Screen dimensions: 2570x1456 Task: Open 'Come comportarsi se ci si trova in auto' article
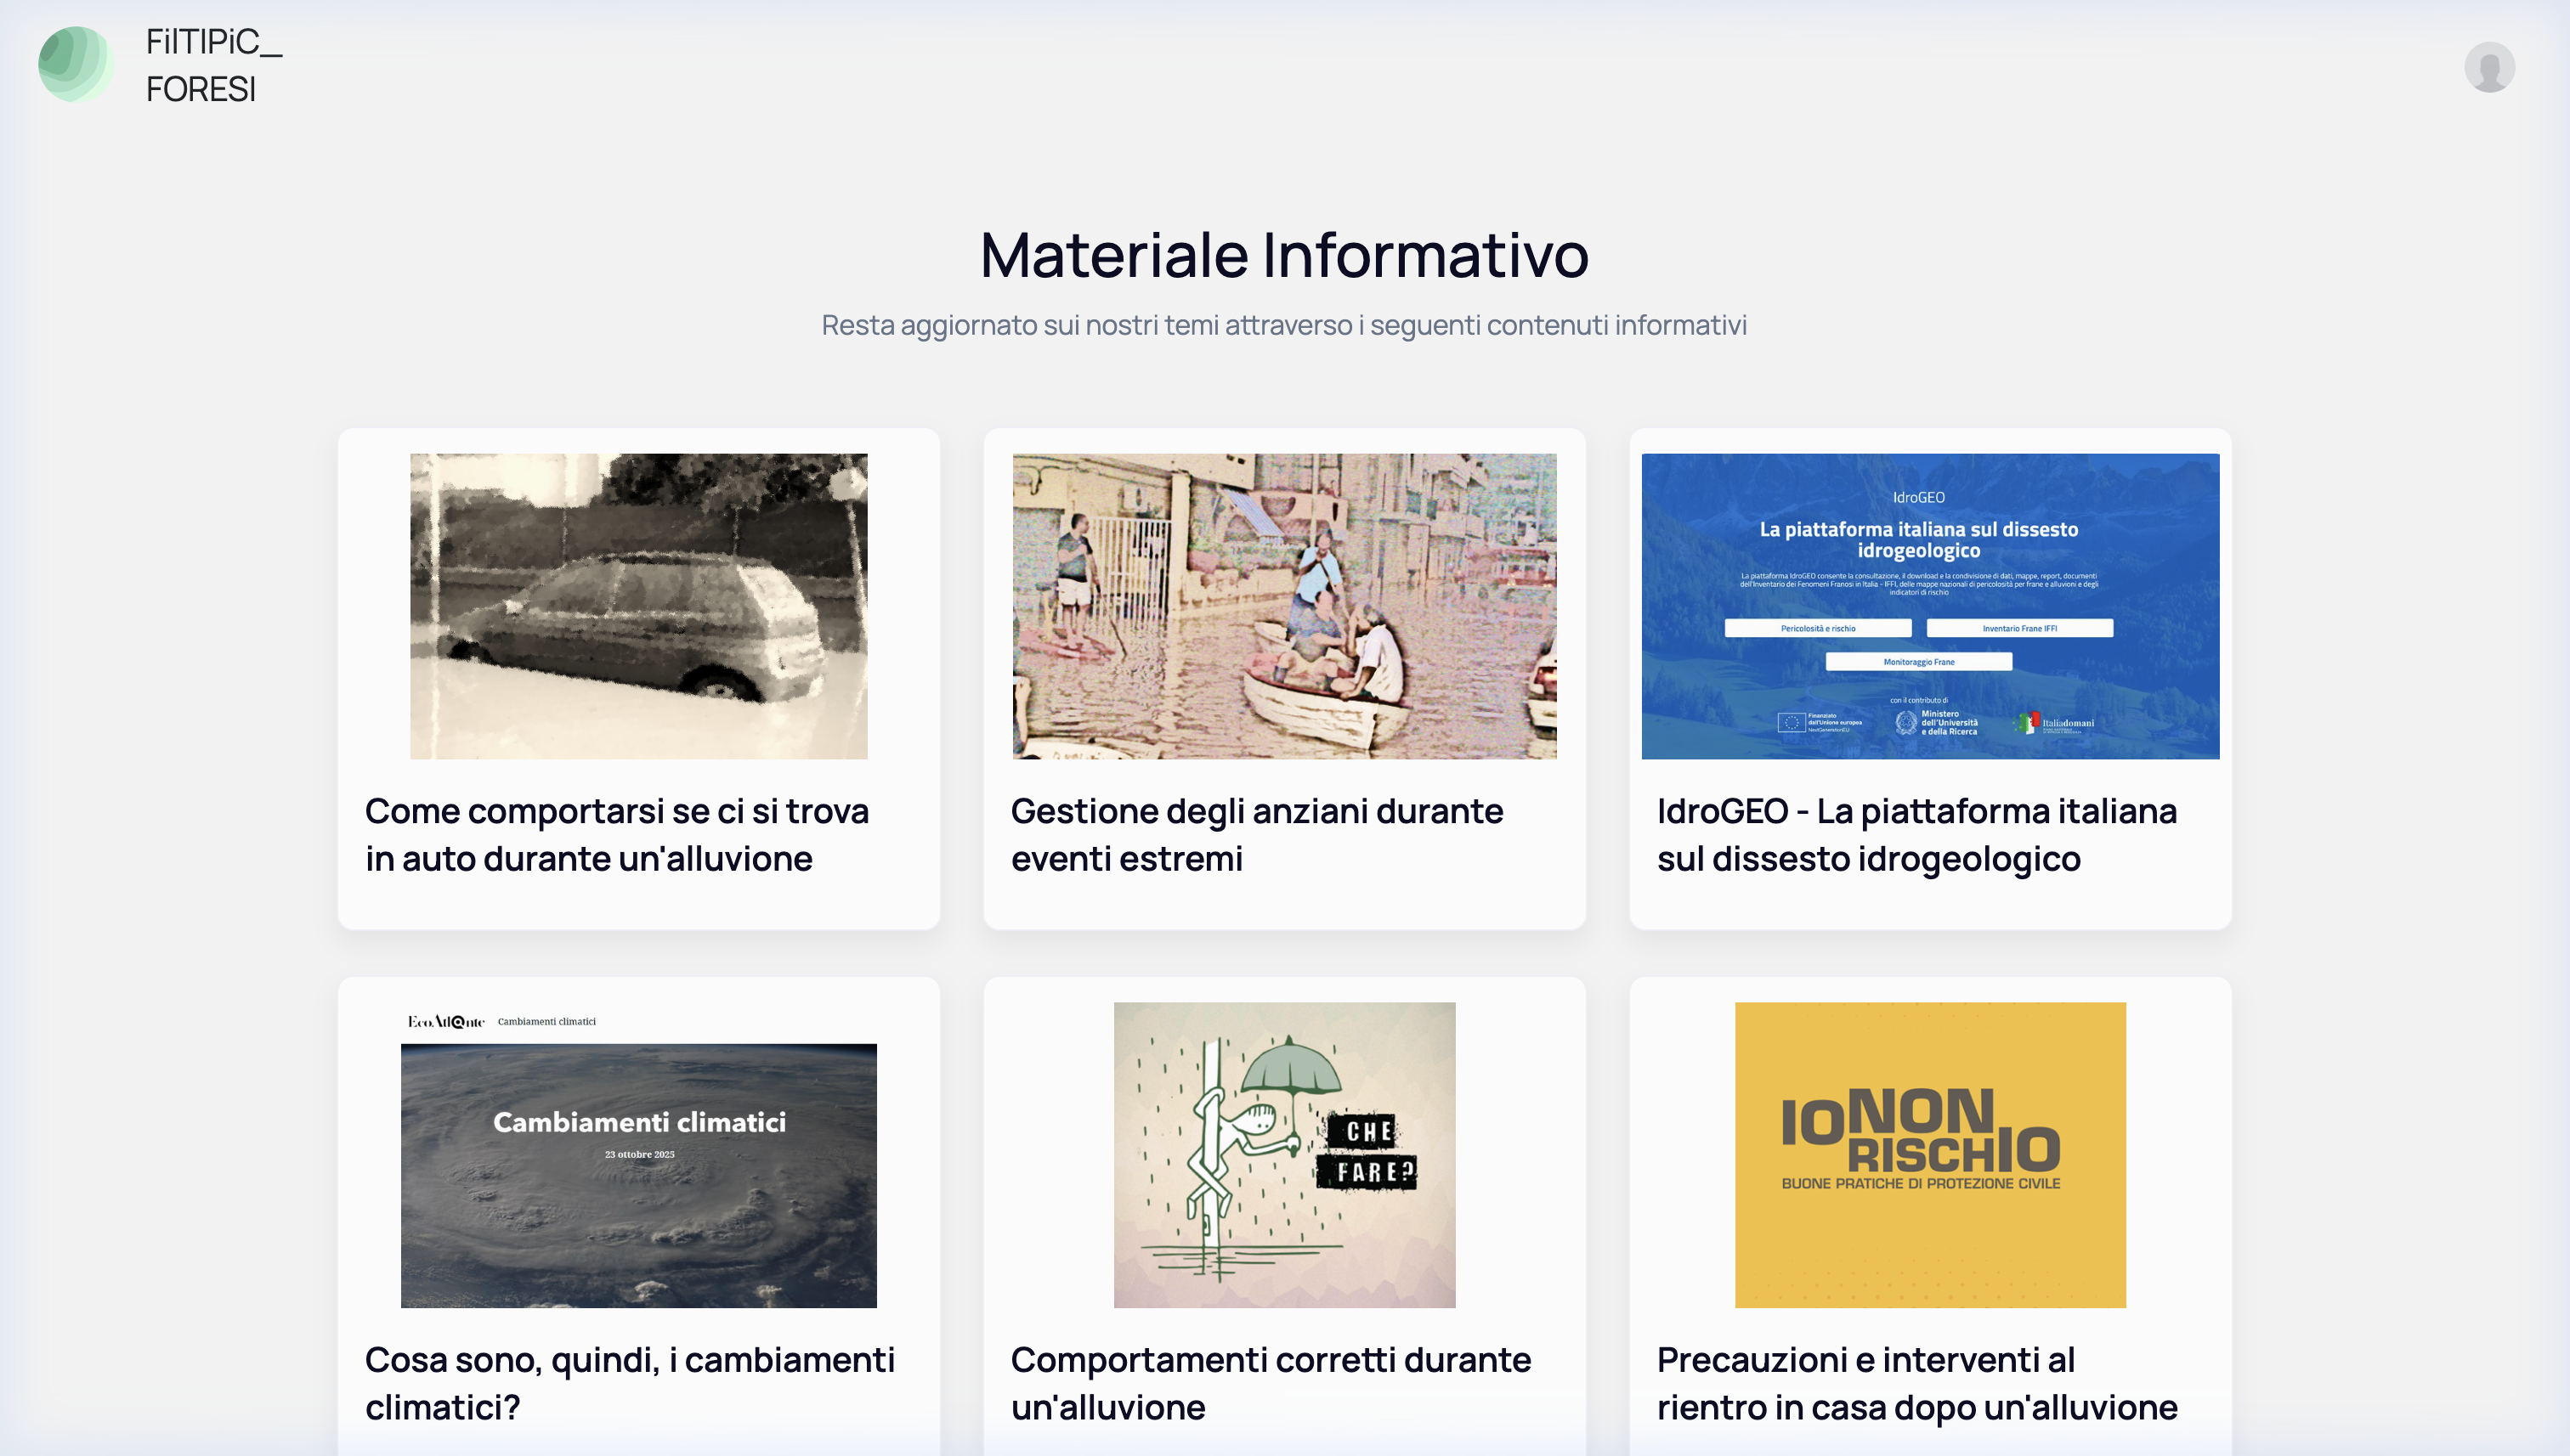click(x=617, y=835)
